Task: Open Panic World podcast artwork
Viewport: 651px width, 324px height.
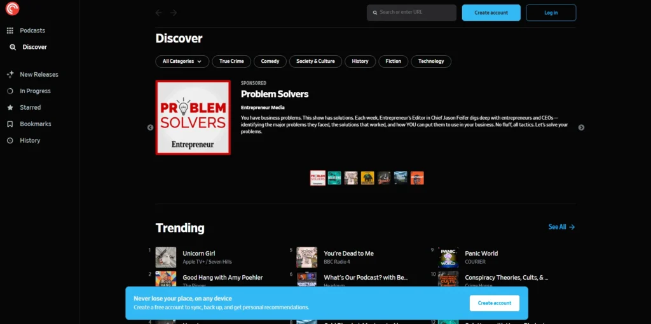Action: [x=448, y=257]
